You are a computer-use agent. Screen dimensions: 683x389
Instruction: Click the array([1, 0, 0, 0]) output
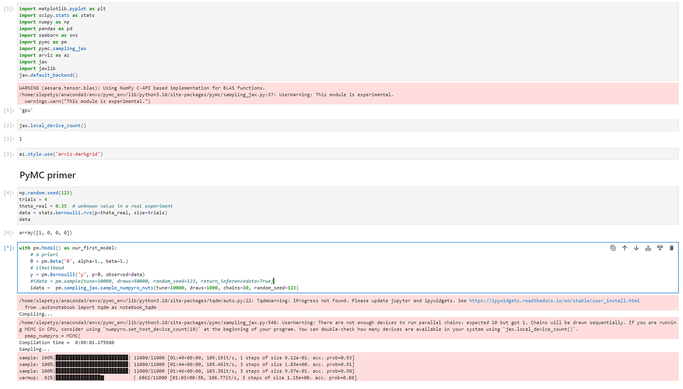(x=46, y=233)
